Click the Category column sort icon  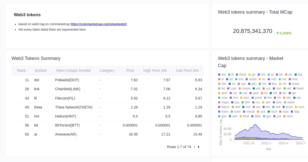click(116, 70)
